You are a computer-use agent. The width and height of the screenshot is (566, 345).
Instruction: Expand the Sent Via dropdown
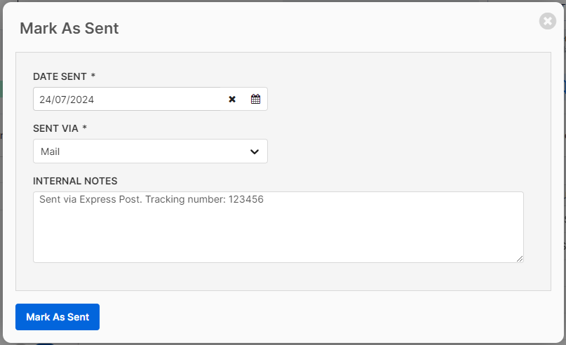pos(150,151)
